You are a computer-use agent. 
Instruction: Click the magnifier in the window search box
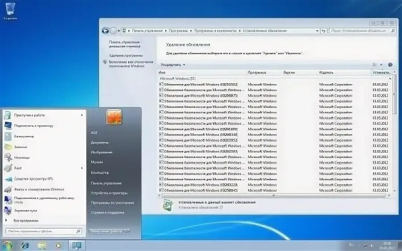[x=393, y=31]
